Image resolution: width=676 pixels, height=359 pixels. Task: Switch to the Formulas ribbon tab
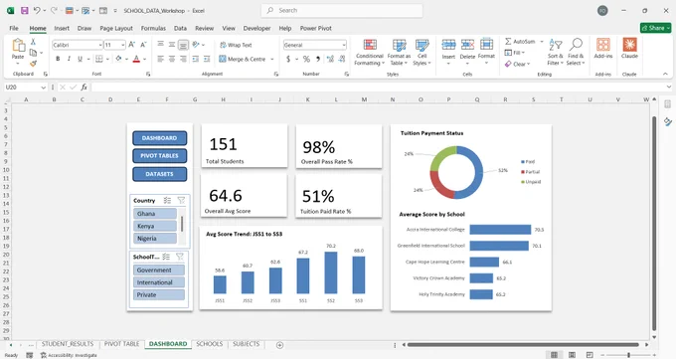pyautogui.click(x=153, y=28)
